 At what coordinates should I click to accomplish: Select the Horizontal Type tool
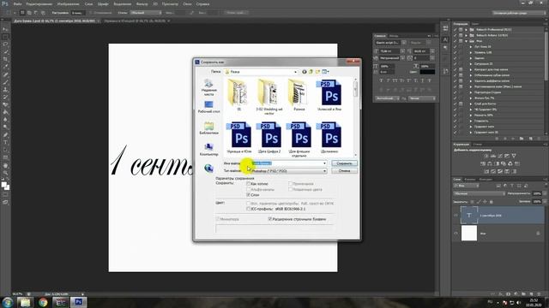pyautogui.click(x=5, y=143)
